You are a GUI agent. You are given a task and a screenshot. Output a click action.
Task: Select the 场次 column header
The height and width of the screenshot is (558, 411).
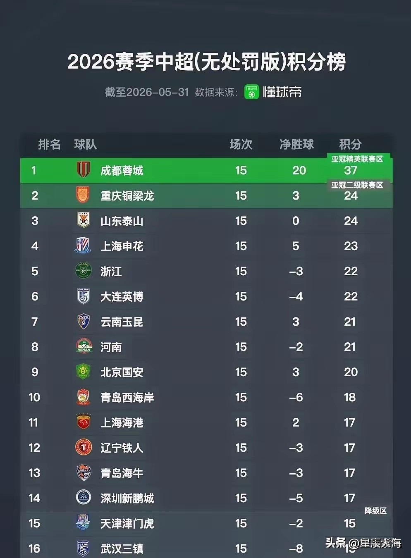241,144
